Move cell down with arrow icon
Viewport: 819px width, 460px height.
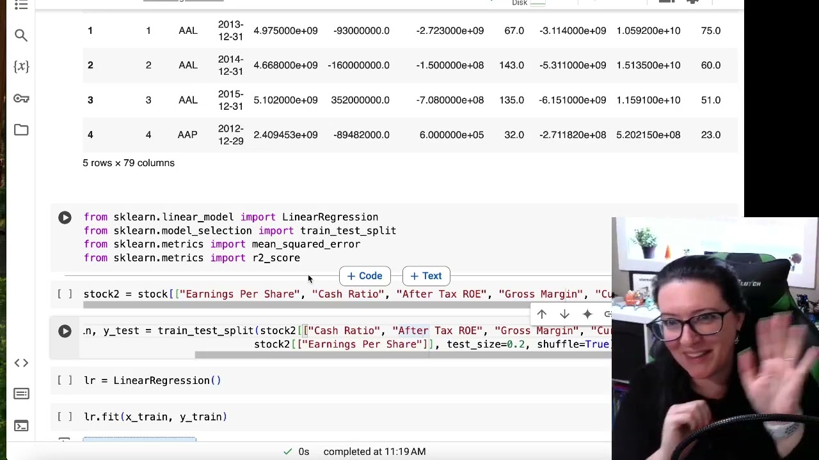pos(564,314)
